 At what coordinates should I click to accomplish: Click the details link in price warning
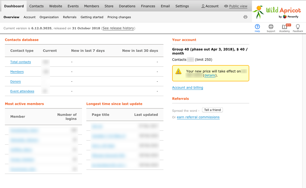point(210,75)
